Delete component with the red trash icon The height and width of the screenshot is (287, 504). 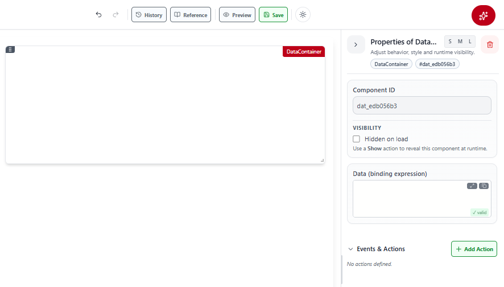pyautogui.click(x=490, y=45)
